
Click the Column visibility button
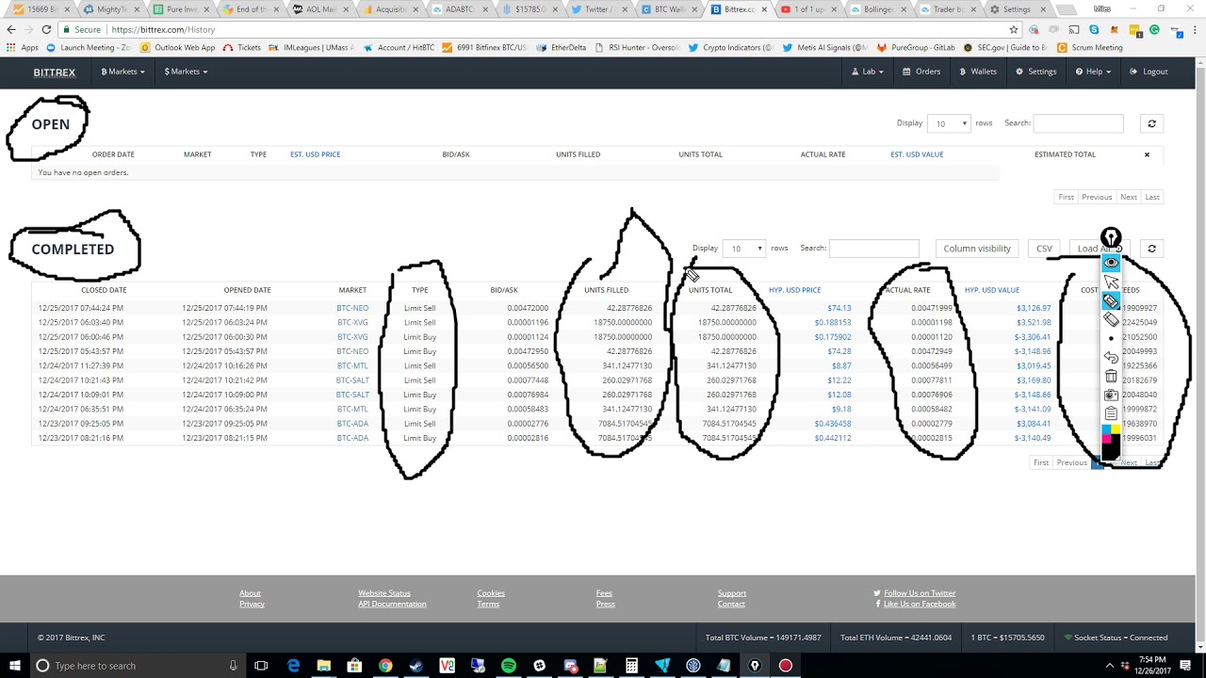(x=977, y=249)
